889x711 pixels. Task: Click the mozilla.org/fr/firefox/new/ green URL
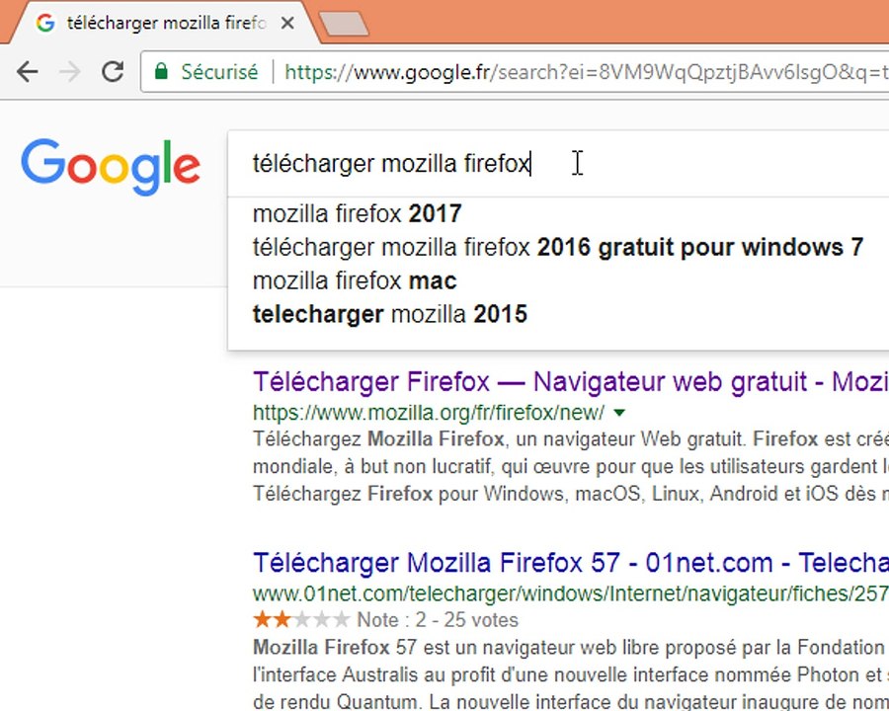point(429,413)
